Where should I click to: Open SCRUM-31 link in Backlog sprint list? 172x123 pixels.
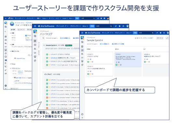tap(54, 61)
